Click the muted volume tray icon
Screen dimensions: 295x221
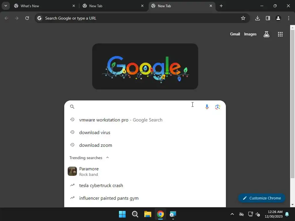click(x=258, y=214)
